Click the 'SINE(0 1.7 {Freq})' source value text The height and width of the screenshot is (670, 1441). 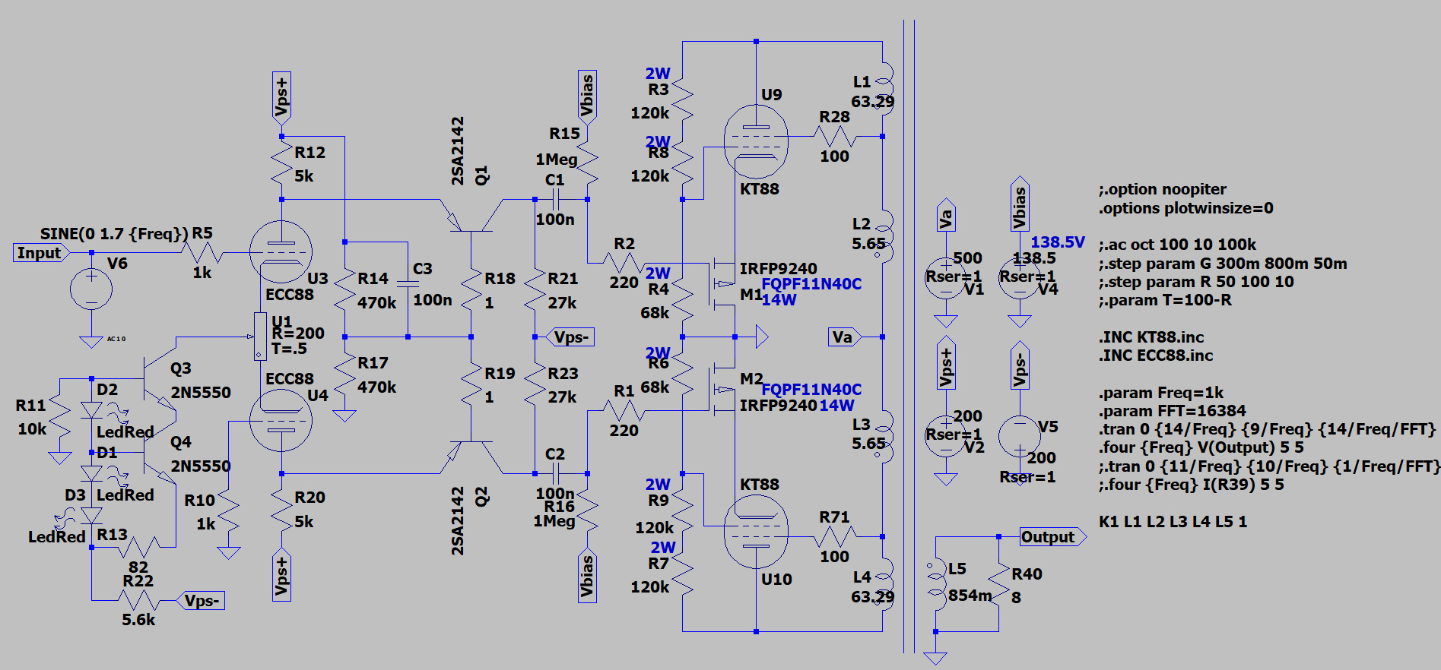[113, 233]
